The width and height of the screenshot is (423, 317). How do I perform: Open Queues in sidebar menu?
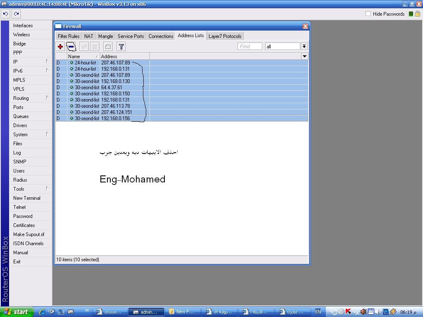[30, 116]
